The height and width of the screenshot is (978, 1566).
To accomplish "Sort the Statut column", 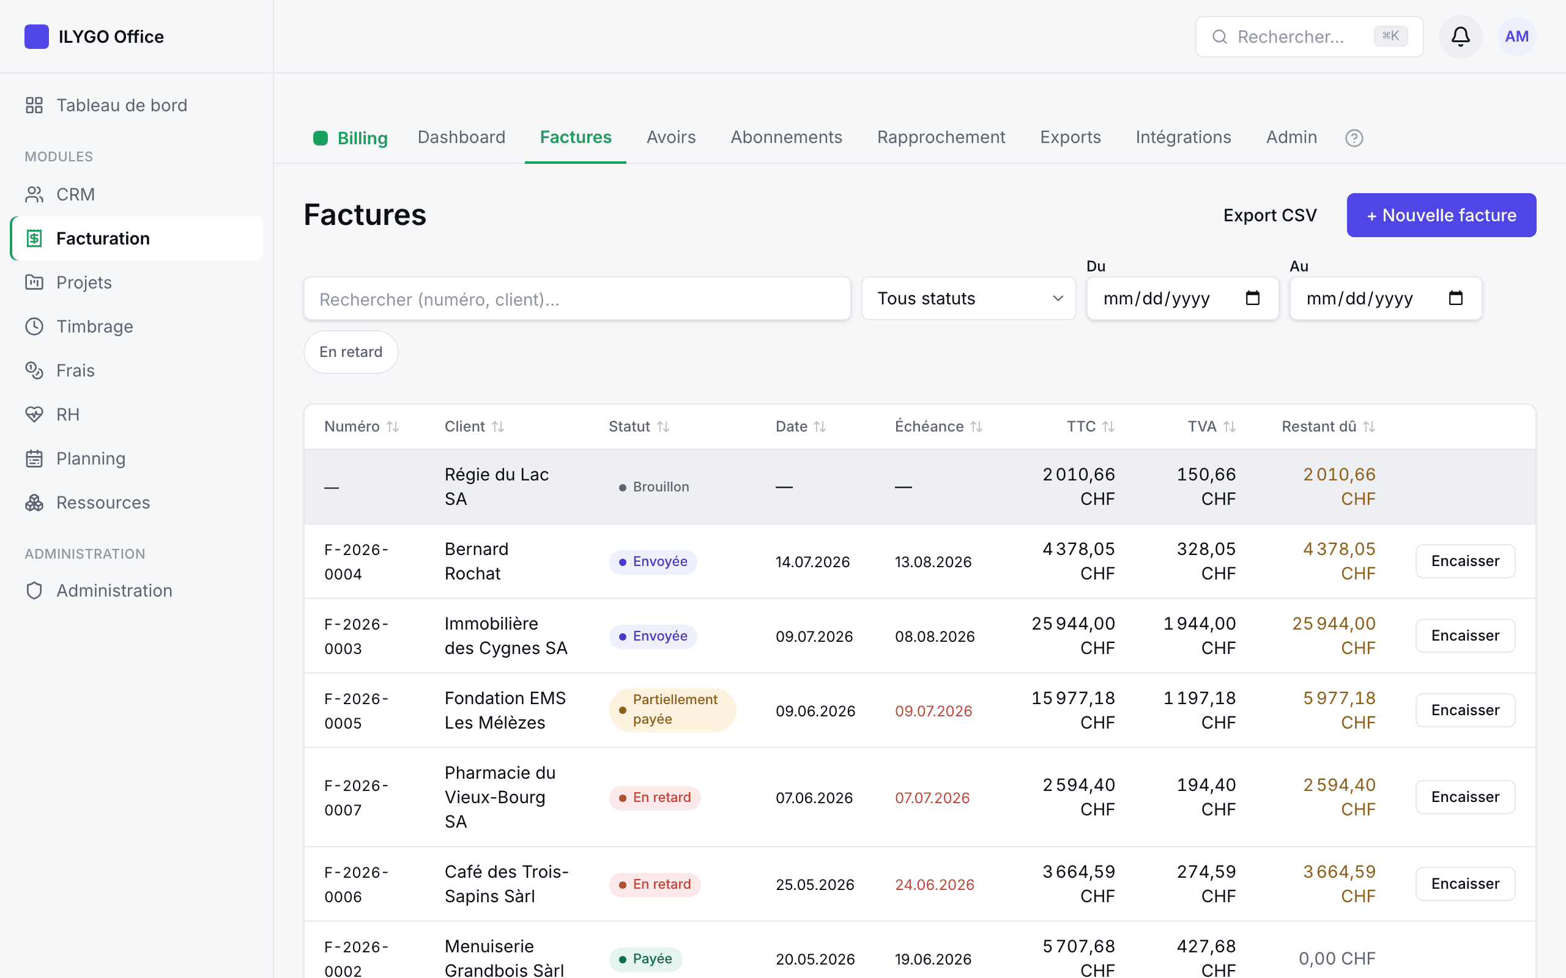I will [x=639, y=427].
